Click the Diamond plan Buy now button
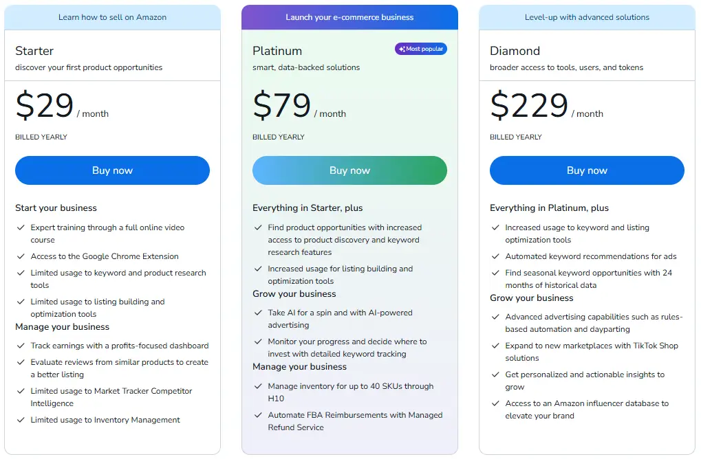The image size is (701, 459). click(587, 170)
